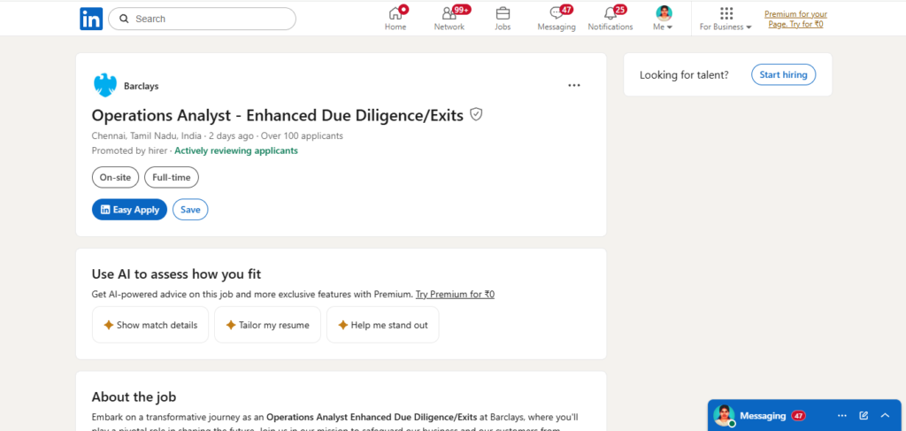The width and height of the screenshot is (906, 431).
Task: Open Barclays company name link
Action: click(141, 86)
